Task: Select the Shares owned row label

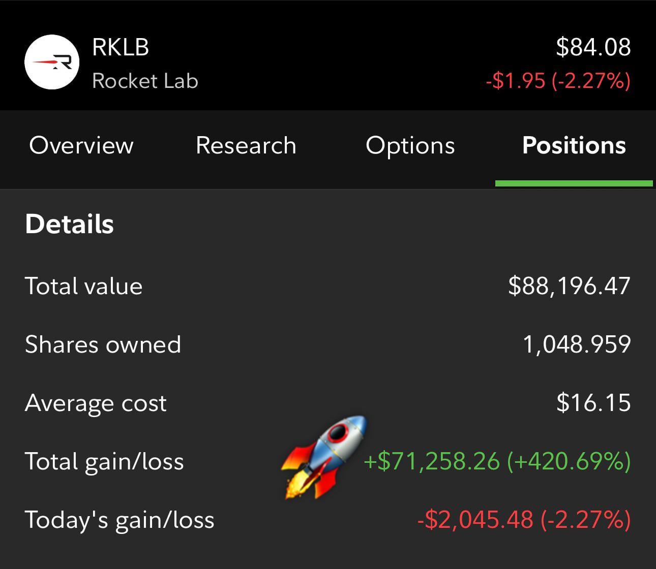Action: [x=103, y=344]
